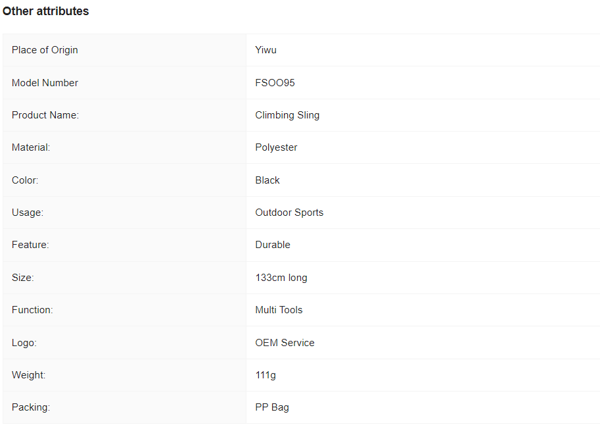This screenshot has width=600, height=431.
Task: Click the "OEM Service" logo value
Action: coord(285,343)
